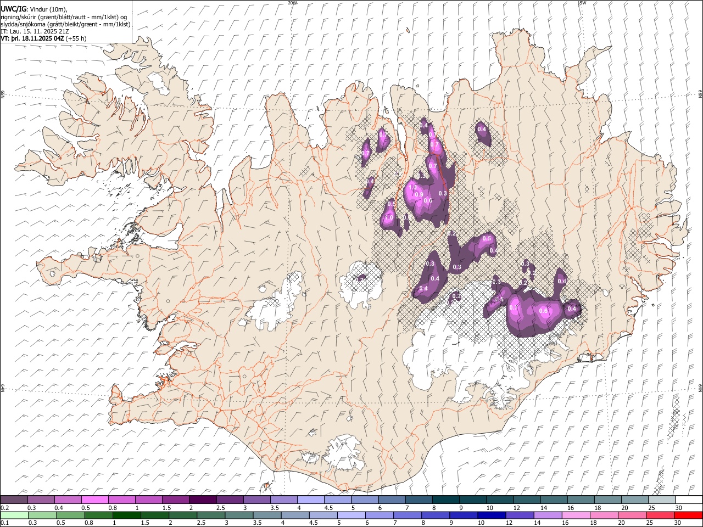This screenshot has height=527, width=703.
Task: Click the pink-red 25–30 rain legend swatch
Action: point(659,515)
